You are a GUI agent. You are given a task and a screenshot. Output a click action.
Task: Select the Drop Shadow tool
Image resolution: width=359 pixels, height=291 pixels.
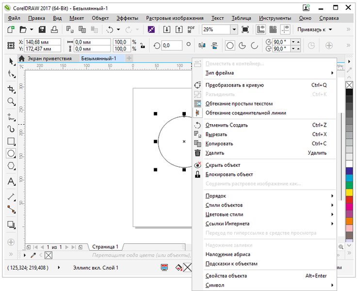(11, 225)
